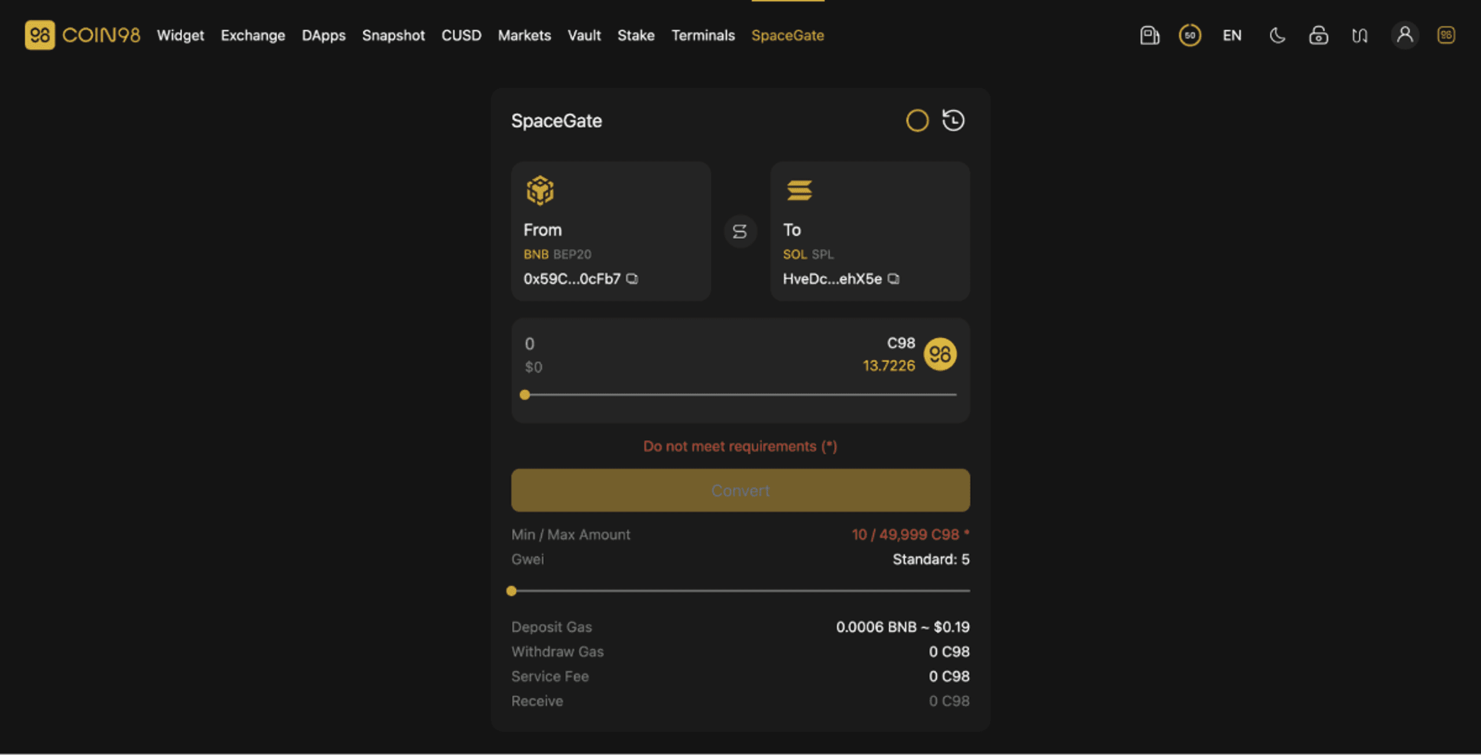Change language from EN
1481x755 pixels.
coord(1232,35)
